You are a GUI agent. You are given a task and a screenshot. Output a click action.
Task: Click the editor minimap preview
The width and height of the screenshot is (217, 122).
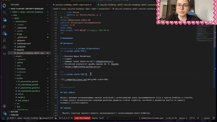pyautogui.click(x=205, y=33)
